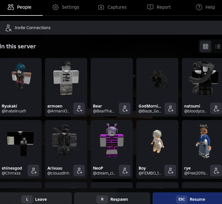Send connection request to rye
The image size is (222, 204).
click(216, 170)
